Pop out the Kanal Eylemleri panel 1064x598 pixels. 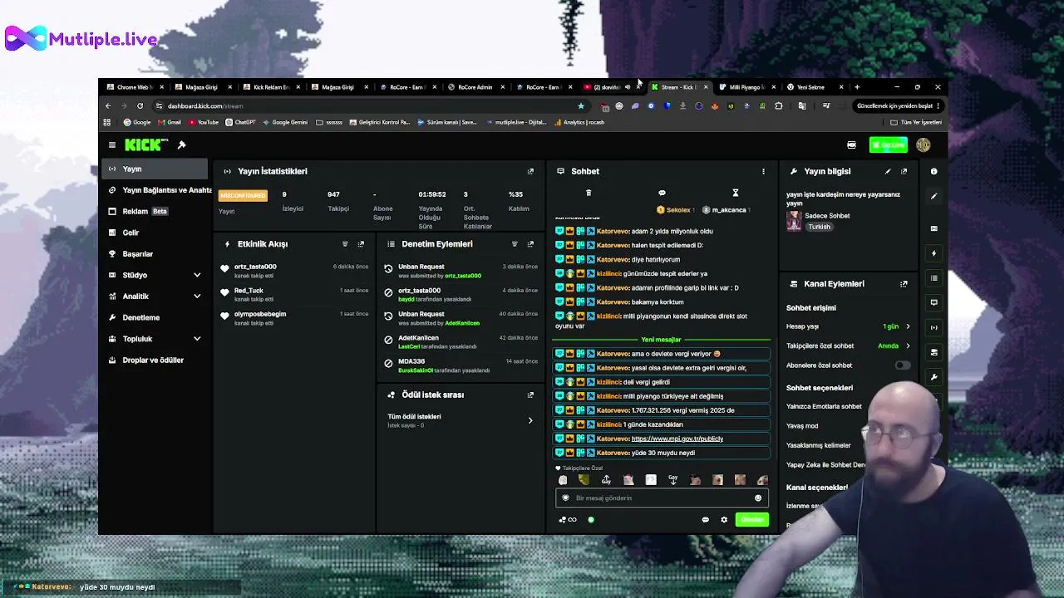(x=904, y=284)
